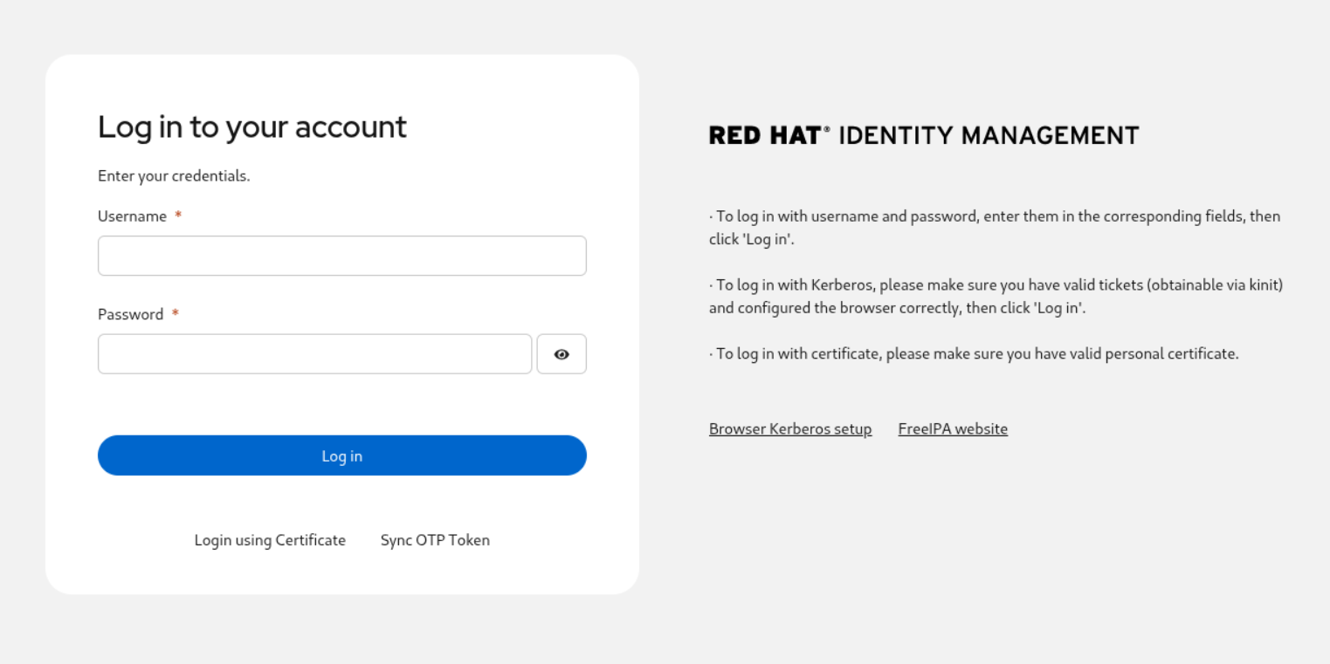1330x664 pixels.
Task: Visit the FreeIPA website link
Action: coord(953,429)
